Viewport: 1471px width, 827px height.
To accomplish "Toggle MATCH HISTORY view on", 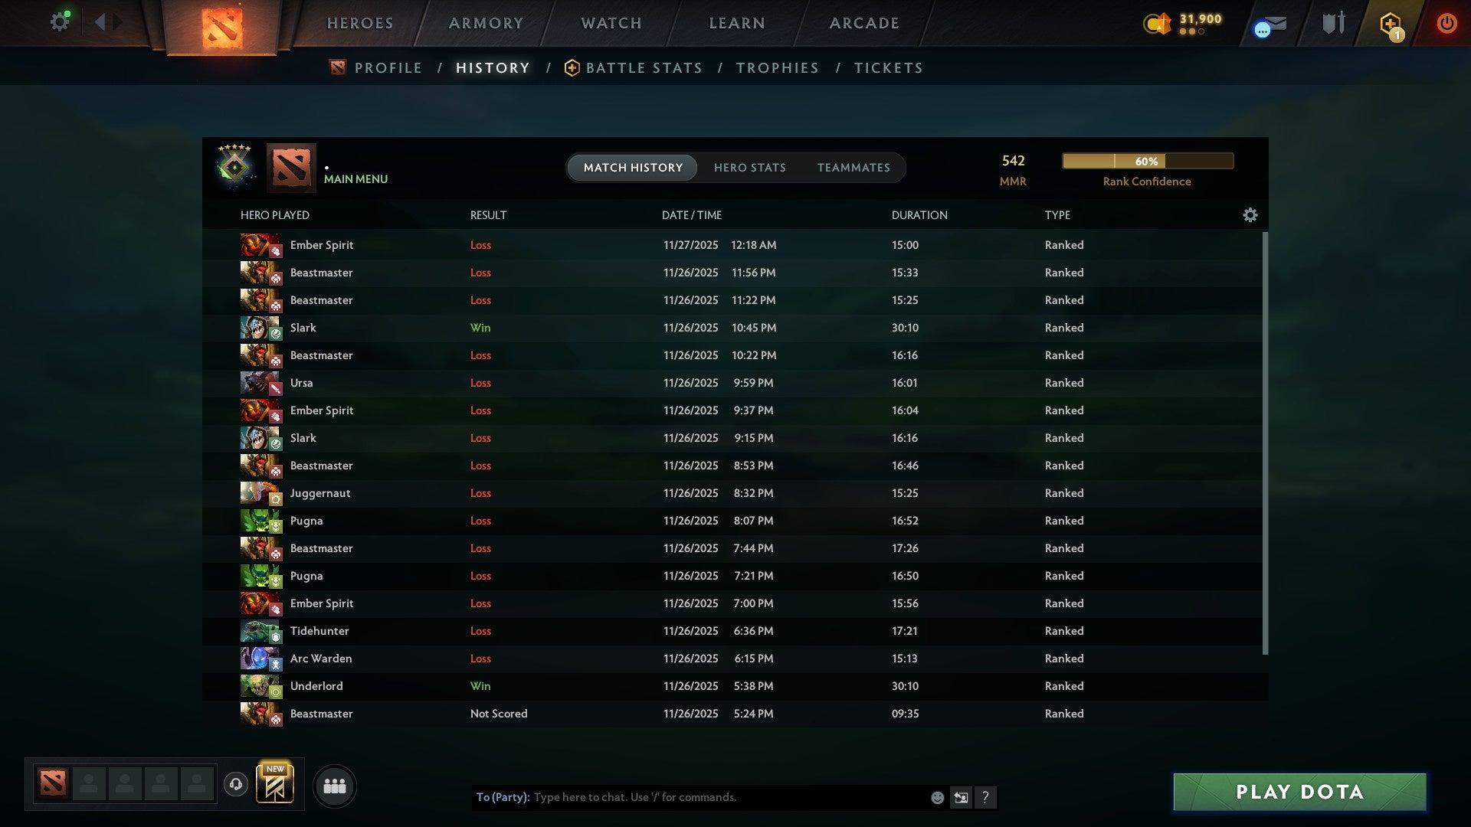I will (632, 167).
